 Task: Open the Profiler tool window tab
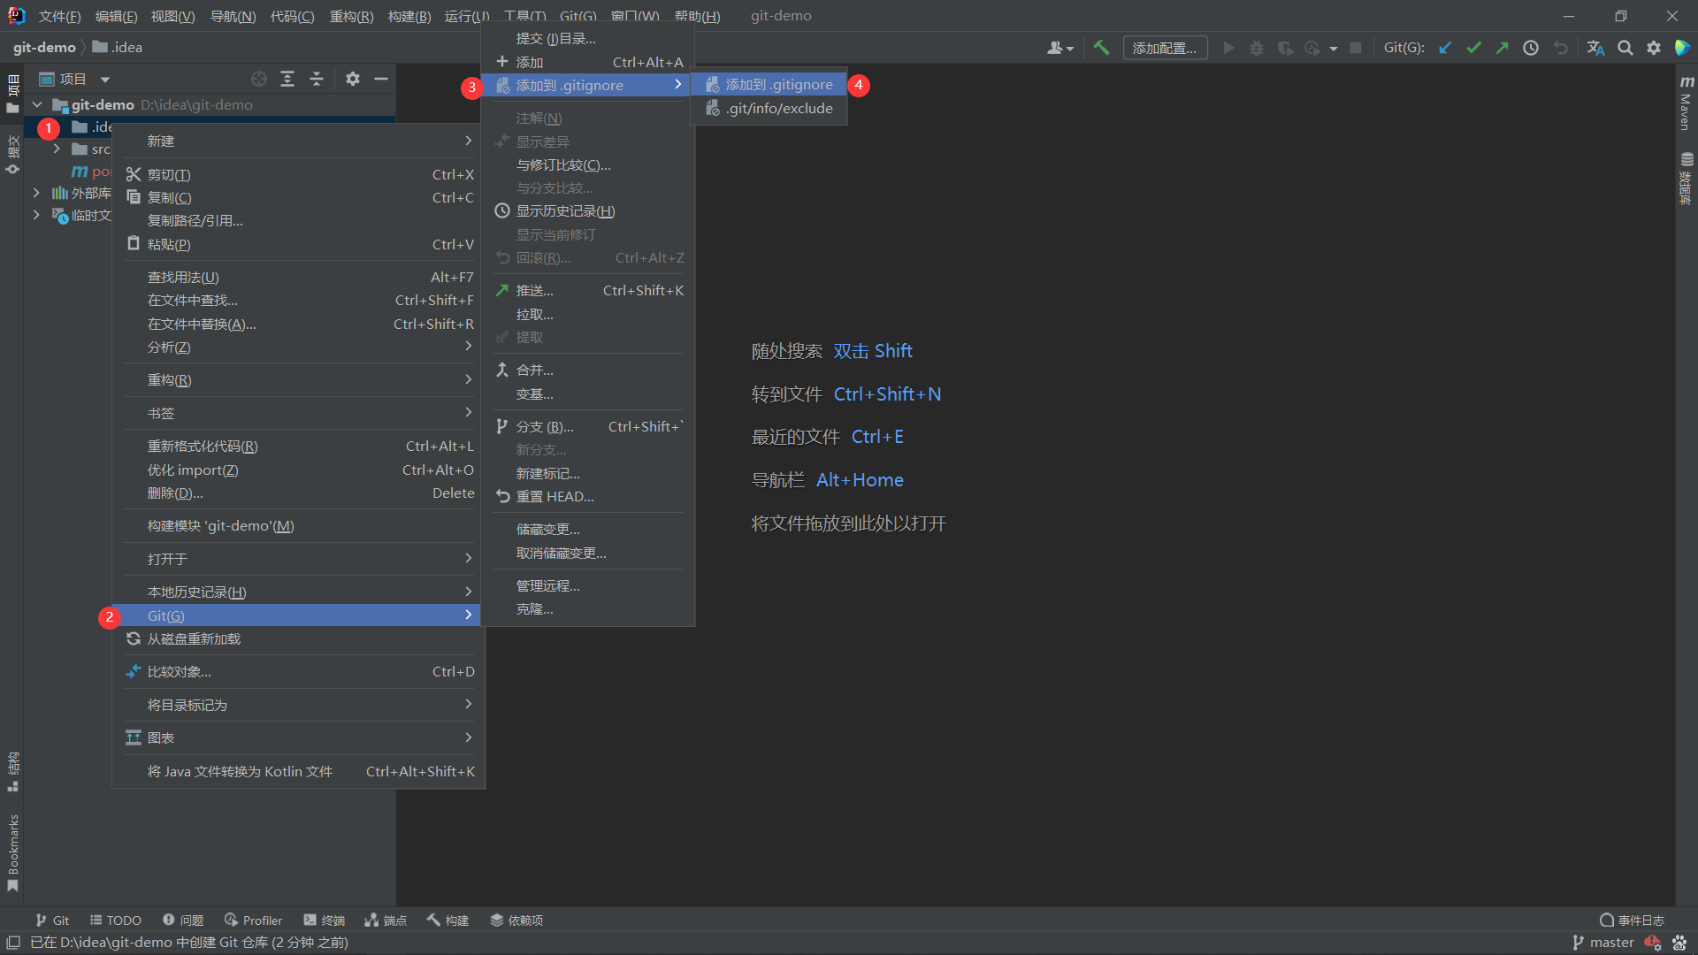pos(253,920)
